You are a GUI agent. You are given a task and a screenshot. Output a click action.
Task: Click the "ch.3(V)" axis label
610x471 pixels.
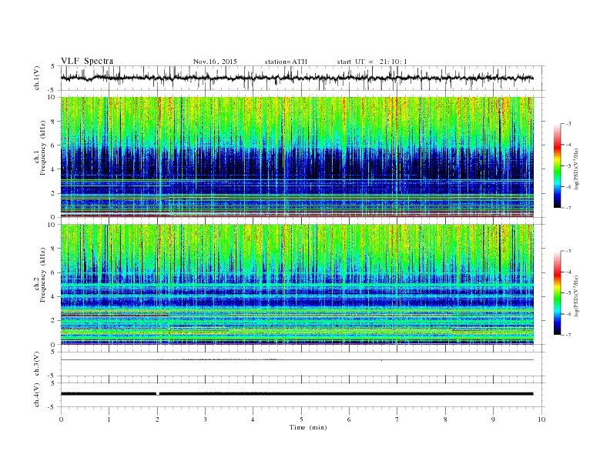[x=36, y=364]
